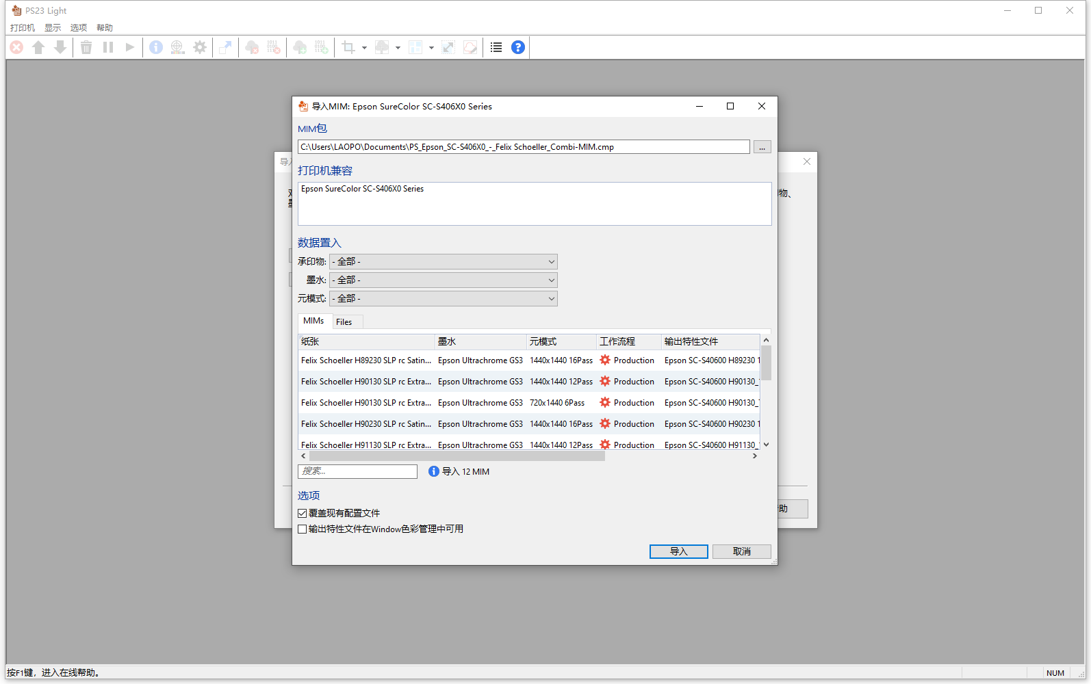Click the red contour cut icon
The height and width of the screenshot is (684, 1091).
click(x=470, y=47)
